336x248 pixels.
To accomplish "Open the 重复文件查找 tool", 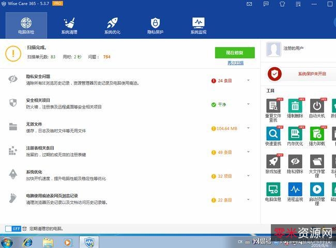I will (273, 110).
